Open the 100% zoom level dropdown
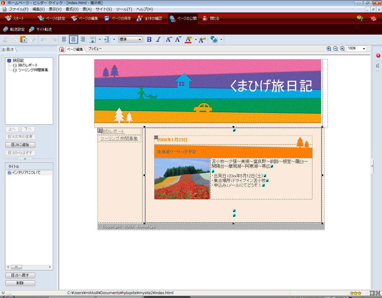 (x=357, y=49)
